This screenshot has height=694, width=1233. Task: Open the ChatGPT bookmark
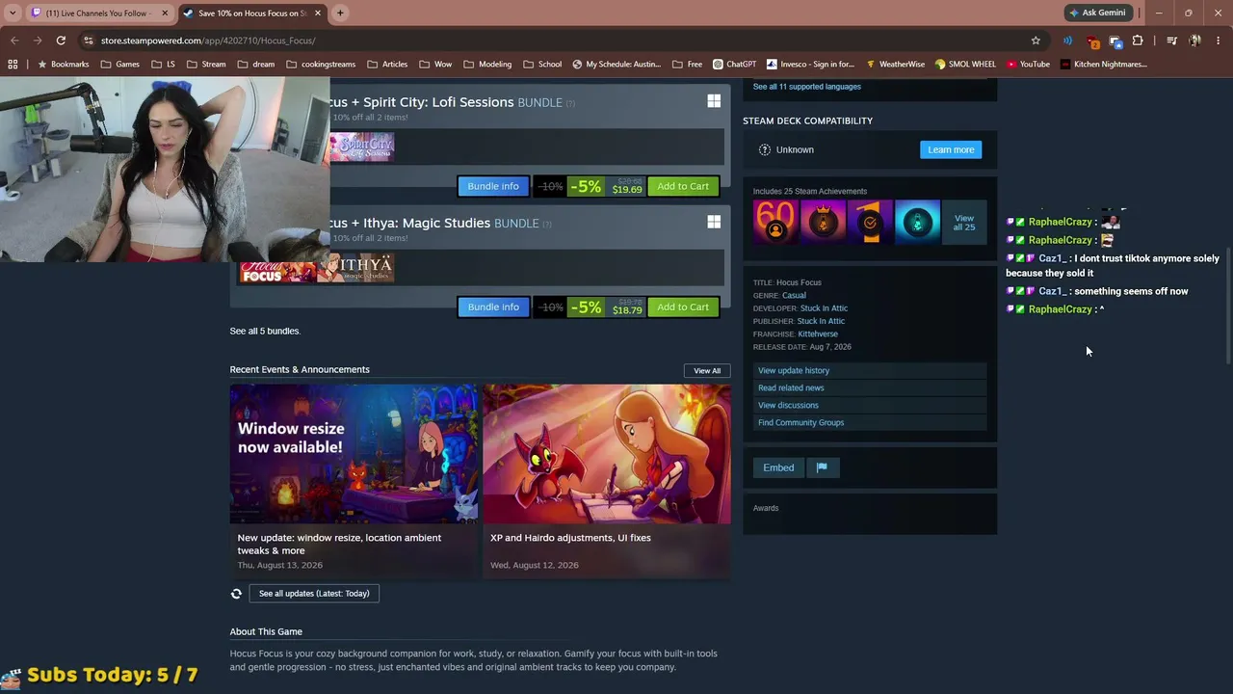tap(735, 65)
